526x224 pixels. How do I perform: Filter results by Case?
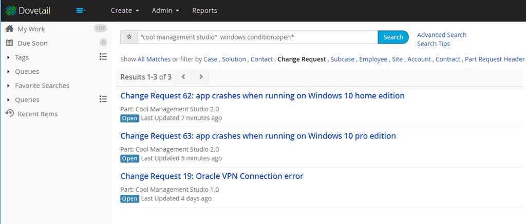click(x=210, y=59)
